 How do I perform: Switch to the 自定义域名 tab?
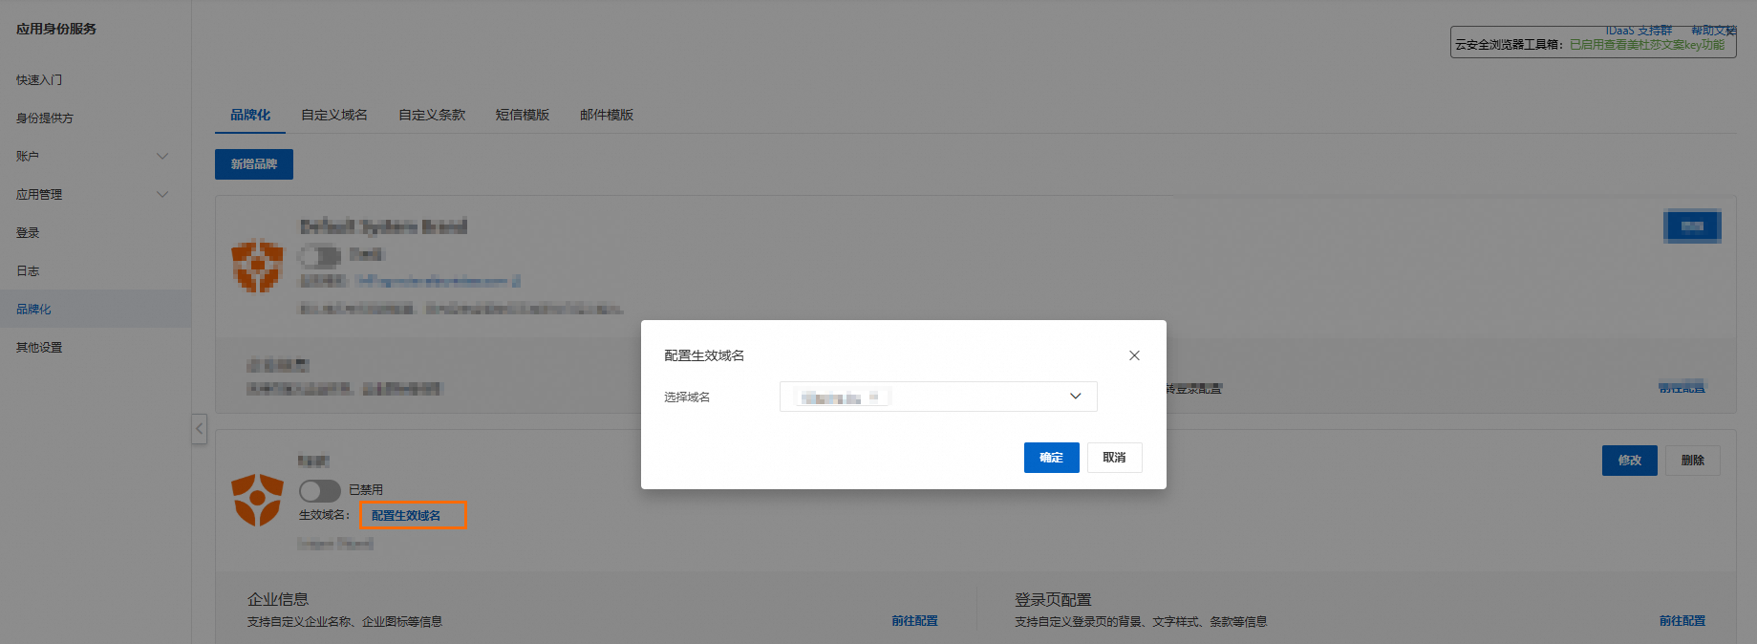[334, 115]
